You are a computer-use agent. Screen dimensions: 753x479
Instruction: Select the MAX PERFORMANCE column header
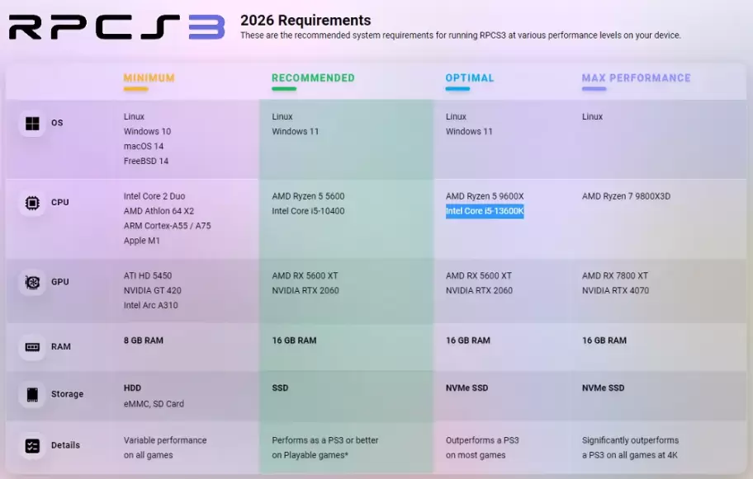point(637,78)
